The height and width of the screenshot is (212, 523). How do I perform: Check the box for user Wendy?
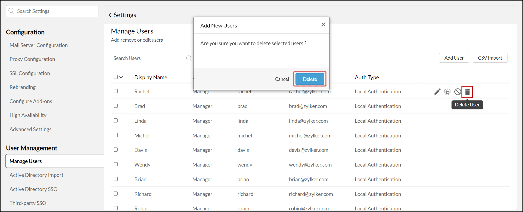tap(116, 164)
